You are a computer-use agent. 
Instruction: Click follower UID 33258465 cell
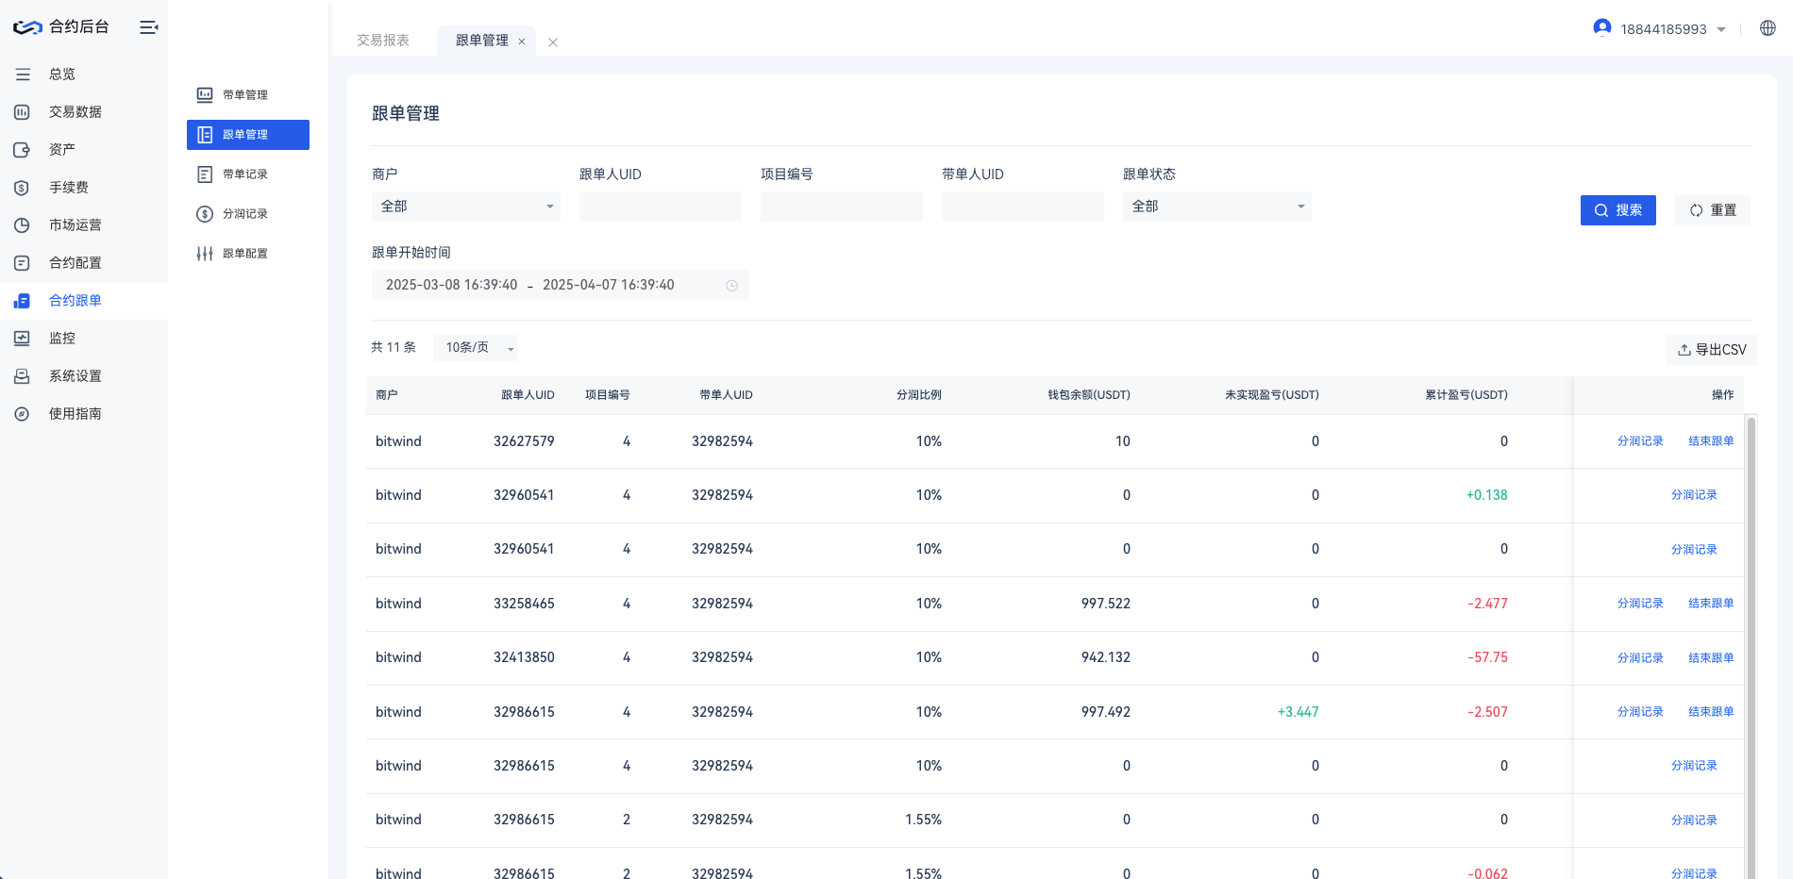click(x=524, y=604)
